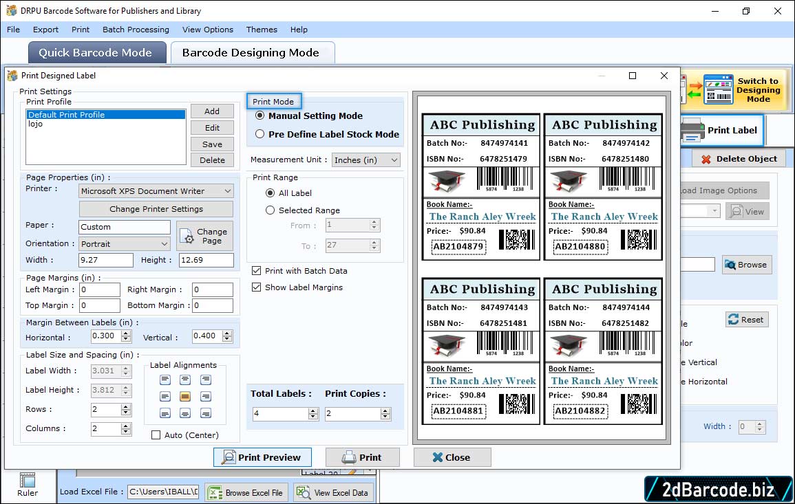
Task: Click the Paper Custom field
Action: pyautogui.click(x=125, y=227)
